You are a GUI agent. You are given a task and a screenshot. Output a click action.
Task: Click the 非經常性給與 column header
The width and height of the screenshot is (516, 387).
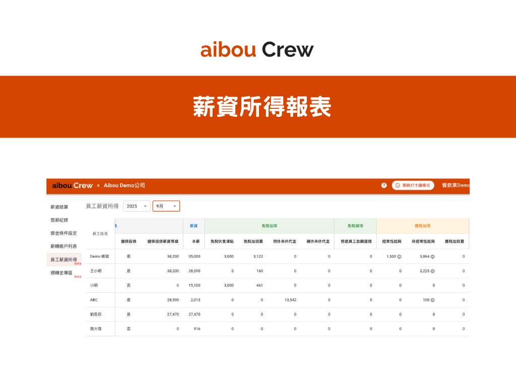423,241
